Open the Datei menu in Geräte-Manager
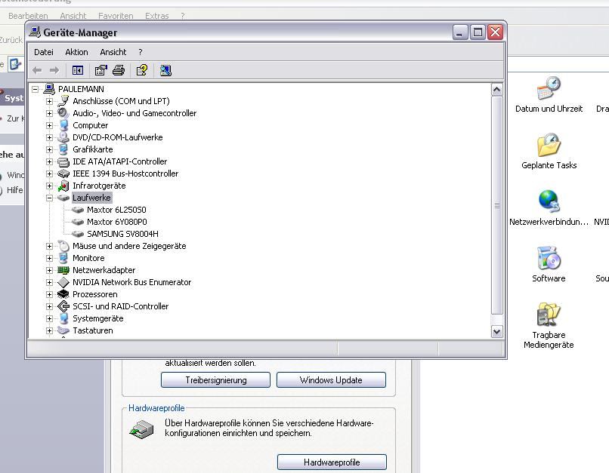Screen dimensions: 609x473 pos(44,52)
